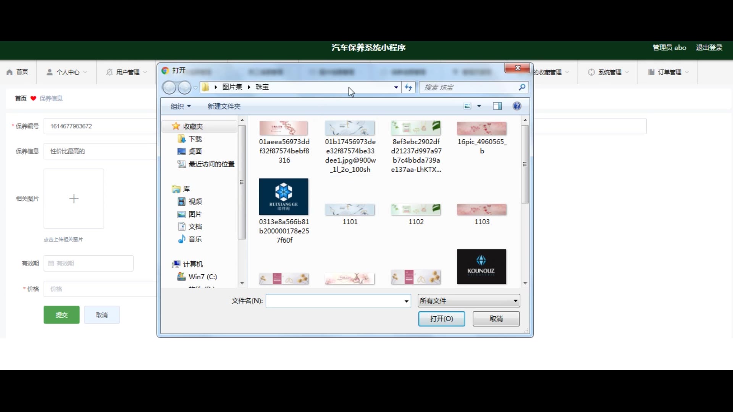Open the 图片 library
Image resolution: width=733 pixels, height=412 pixels.
pyautogui.click(x=190, y=214)
